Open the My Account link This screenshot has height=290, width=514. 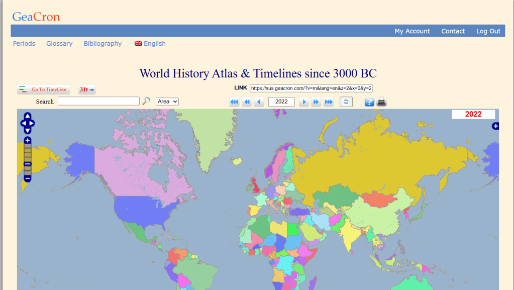point(412,31)
